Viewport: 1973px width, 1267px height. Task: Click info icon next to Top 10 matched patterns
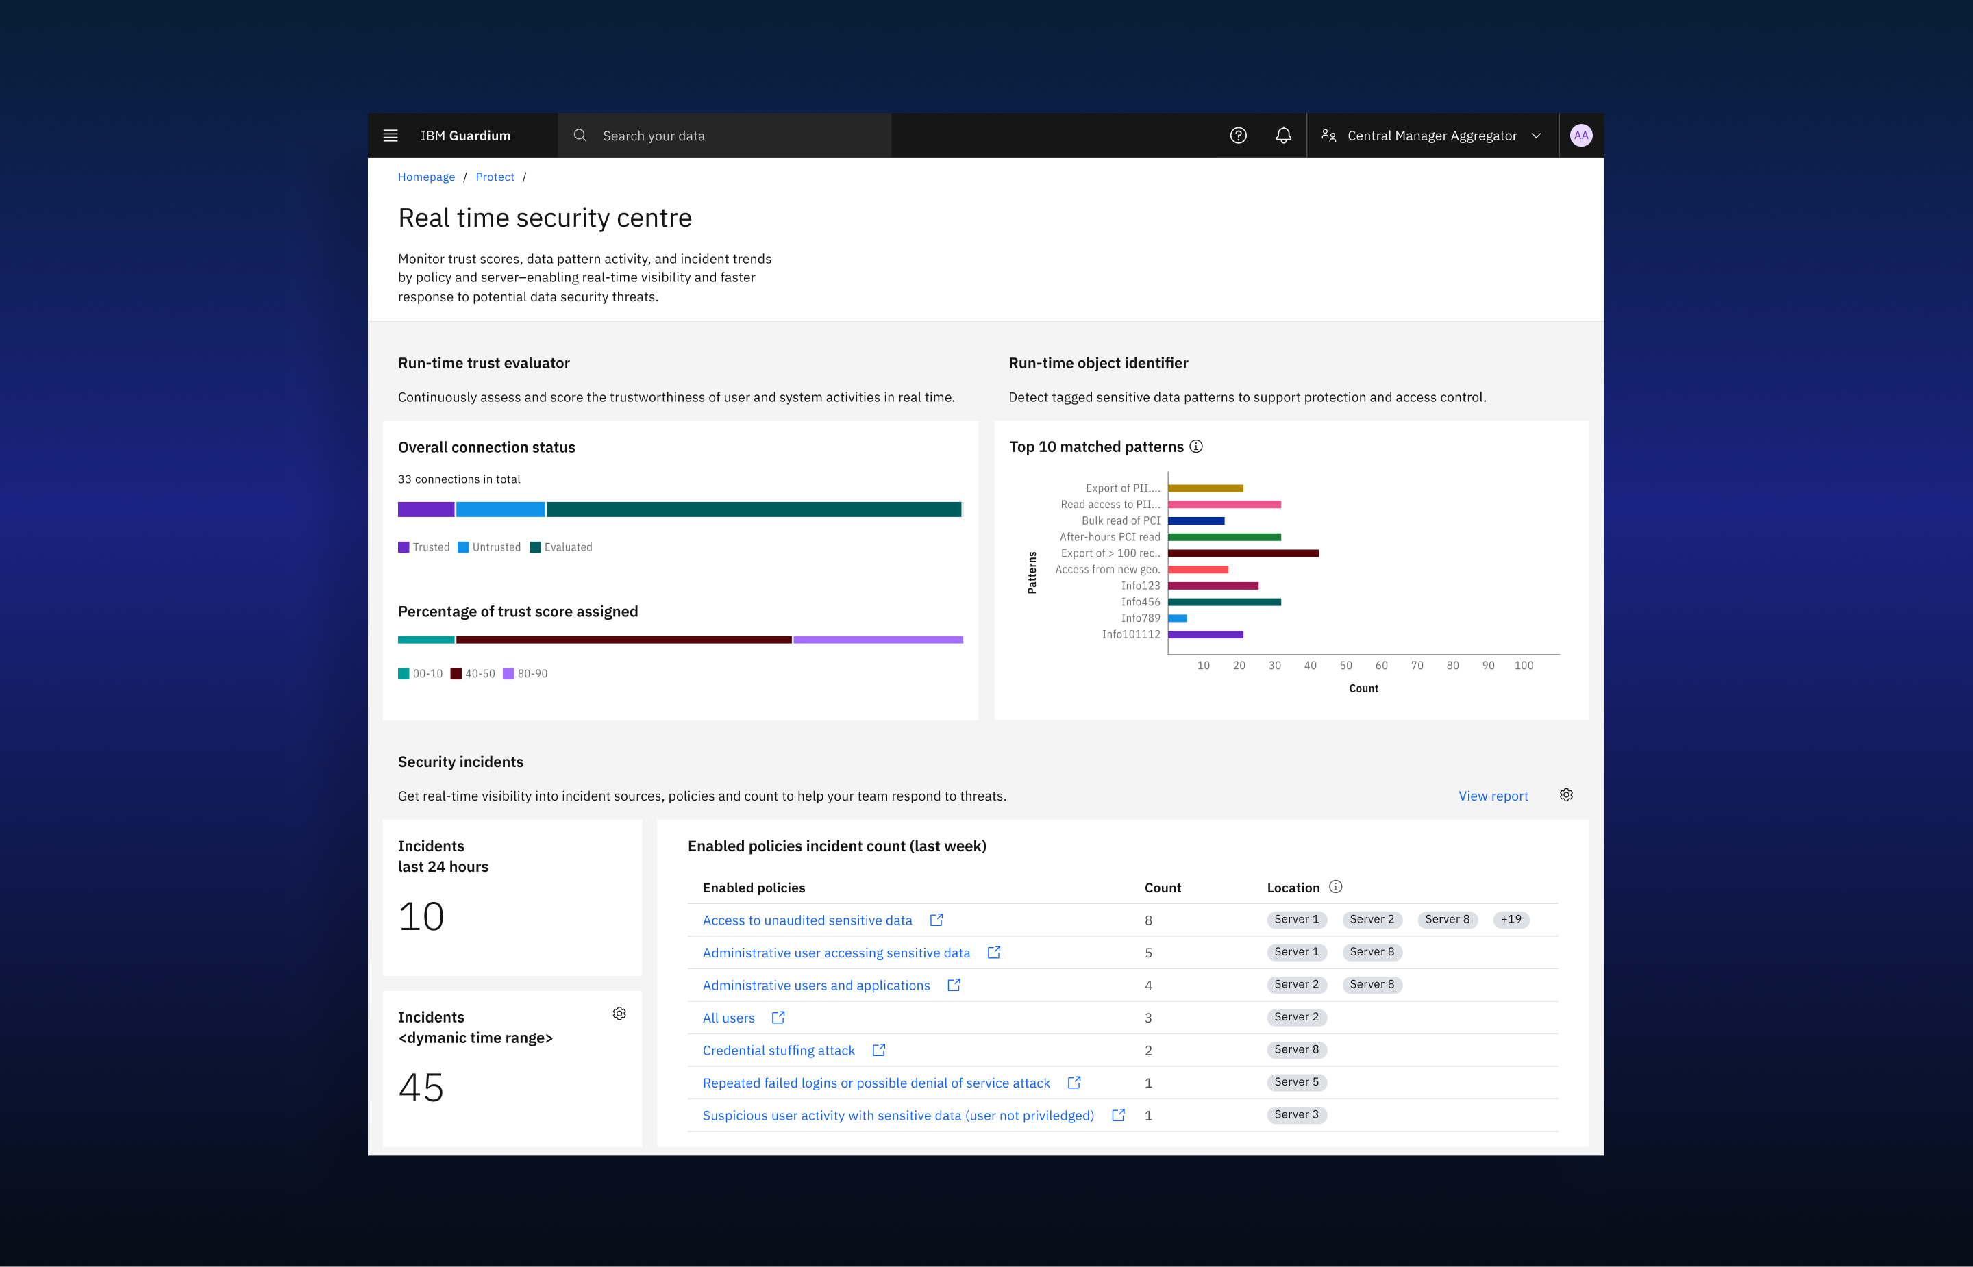tap(1195, 446)
